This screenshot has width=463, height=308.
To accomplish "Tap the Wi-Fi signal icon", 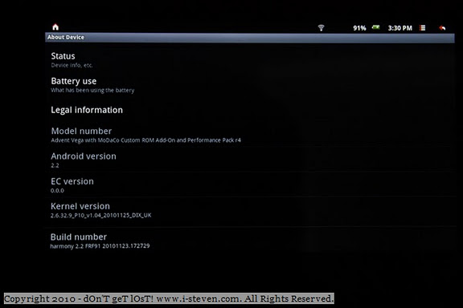I will coord(321,28).
